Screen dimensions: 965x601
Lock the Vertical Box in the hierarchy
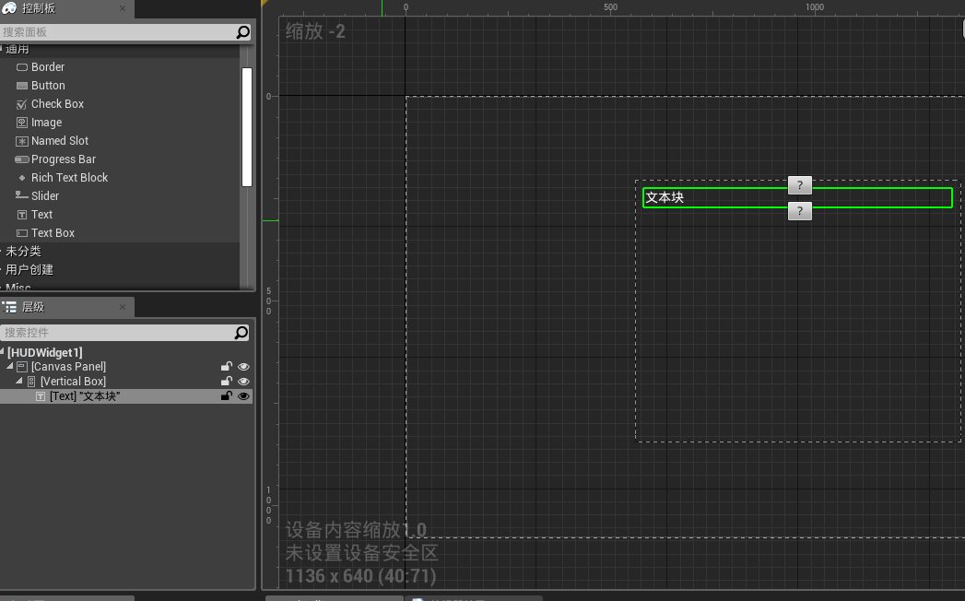[226, 381]
